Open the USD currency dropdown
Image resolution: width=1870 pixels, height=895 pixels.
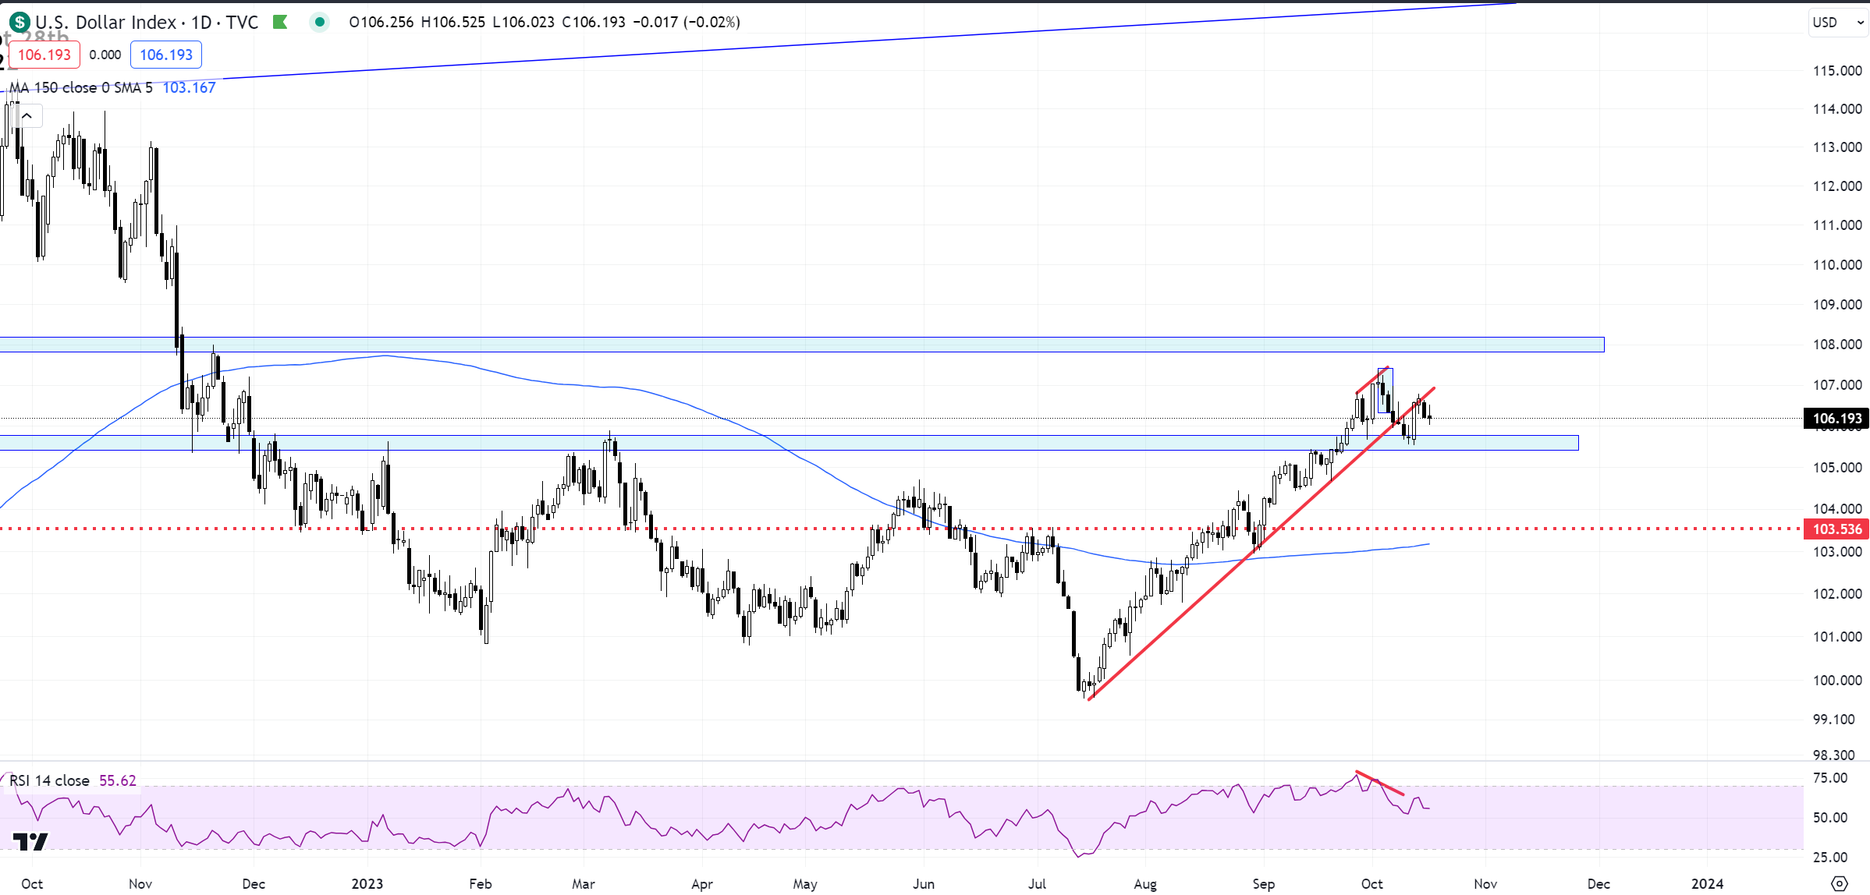click(x=1836, y=23)
